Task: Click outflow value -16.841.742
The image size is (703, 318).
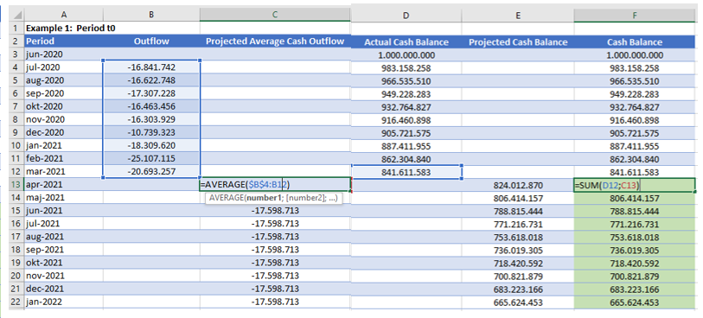Action: (151, 67)
